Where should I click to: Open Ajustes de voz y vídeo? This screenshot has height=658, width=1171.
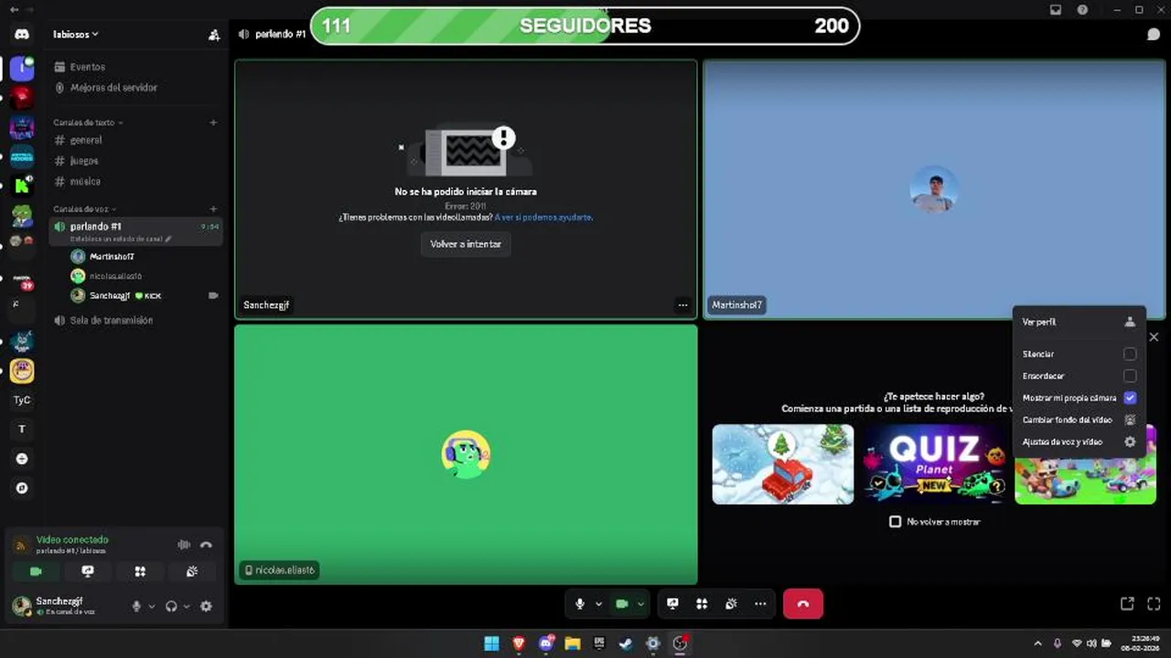(x=1079, y=441)
